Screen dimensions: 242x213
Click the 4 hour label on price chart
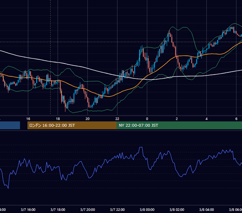pos(206,119)
